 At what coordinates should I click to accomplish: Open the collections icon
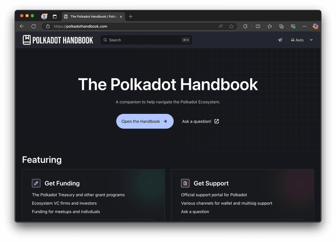tap(281, 26)
